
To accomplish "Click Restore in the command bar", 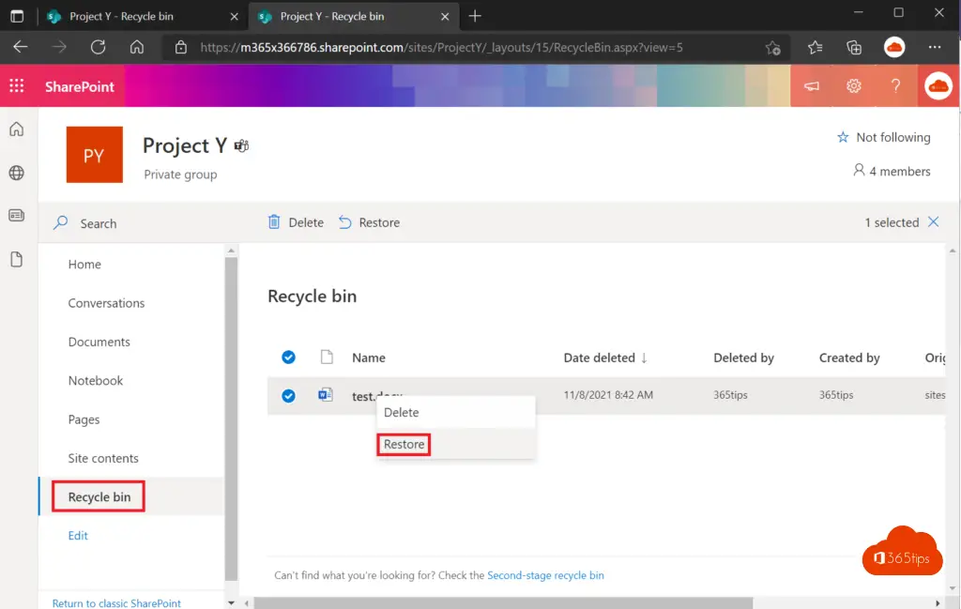I will coord(369,222).
